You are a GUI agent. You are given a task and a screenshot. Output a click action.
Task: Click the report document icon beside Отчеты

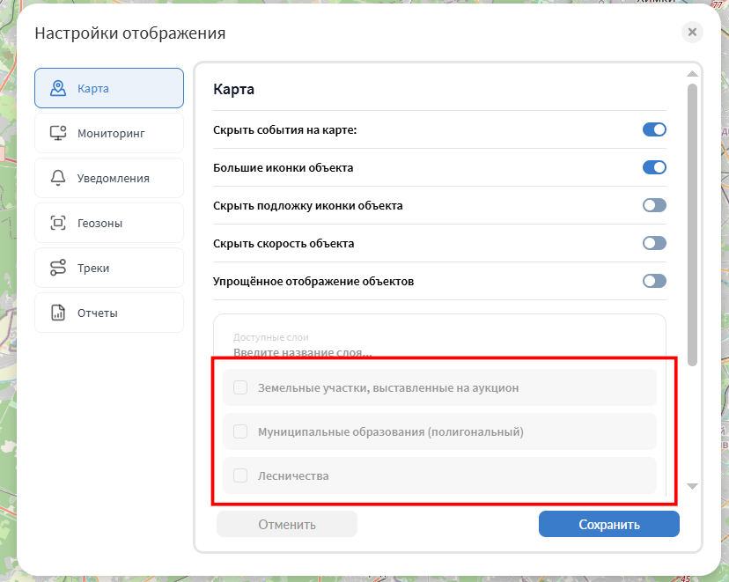pyautogui.click(x=58, y=313)
